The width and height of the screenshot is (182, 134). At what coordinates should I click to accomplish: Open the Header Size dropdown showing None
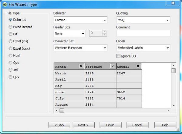click(69, 34)
